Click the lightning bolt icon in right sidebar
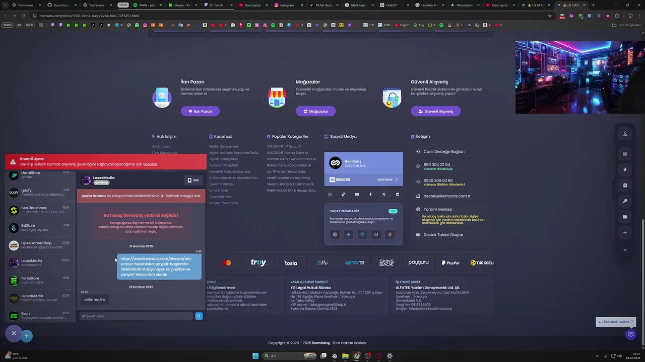Image resolution: width=645 pixels, height=362 pixels. pyautogui.click(x=625, y=169)
